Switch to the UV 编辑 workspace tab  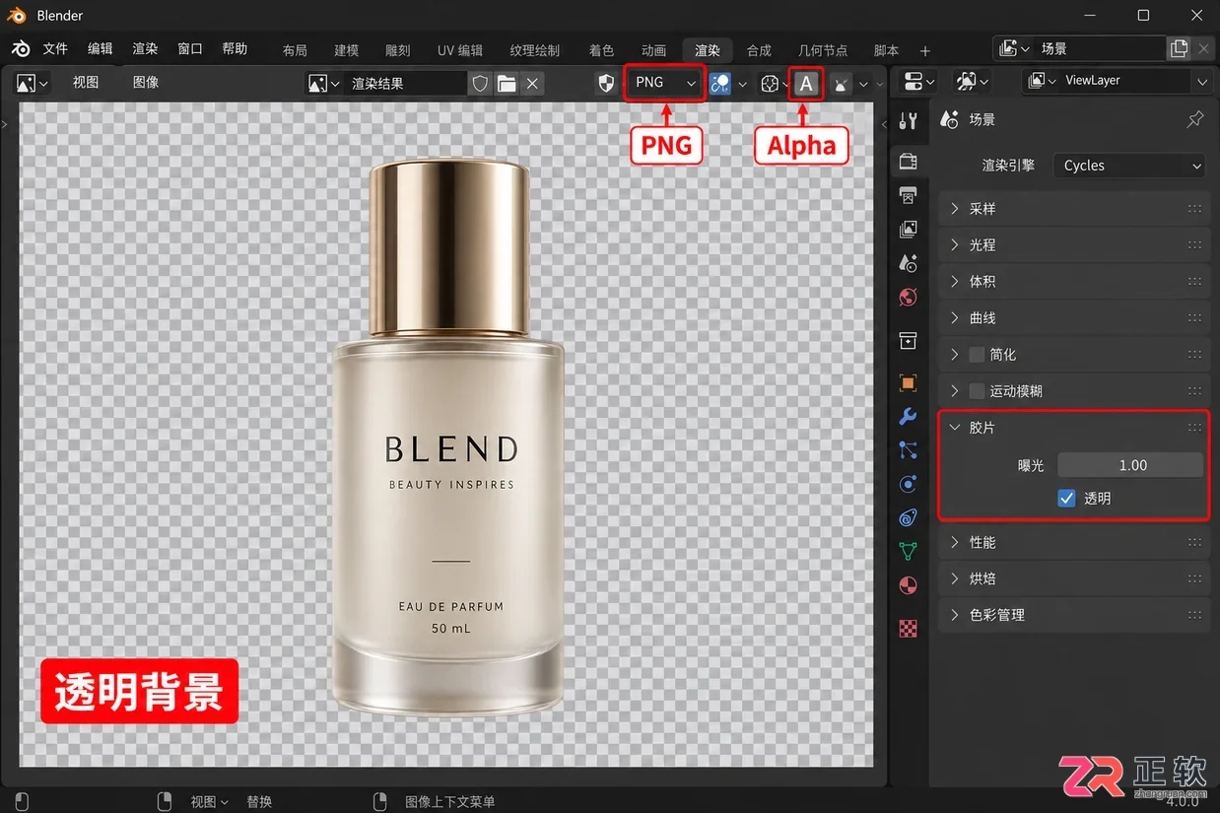click(x=460, y=50)
